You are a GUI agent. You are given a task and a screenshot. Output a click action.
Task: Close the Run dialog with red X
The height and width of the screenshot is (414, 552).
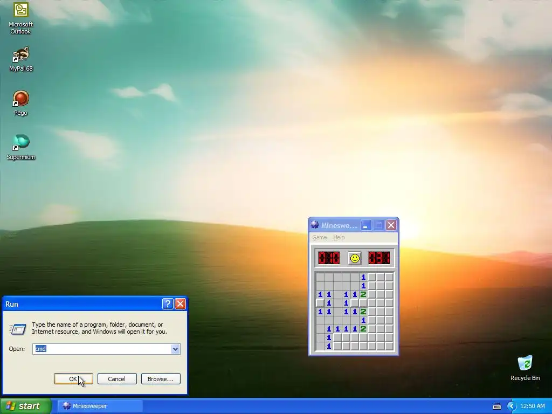pos(180,304)
